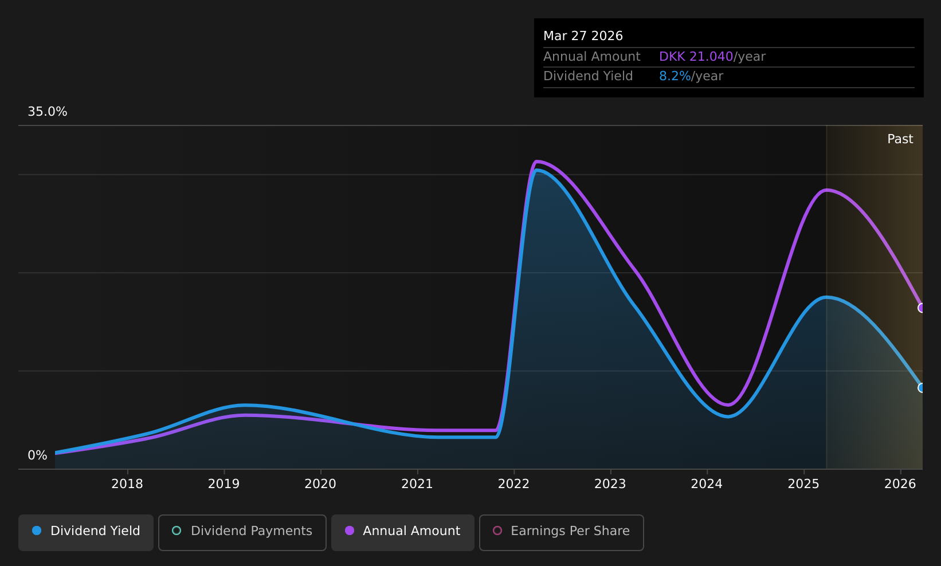Select the purple endpoint marker at 2026

pyautogui.click(x=922, y=308)
